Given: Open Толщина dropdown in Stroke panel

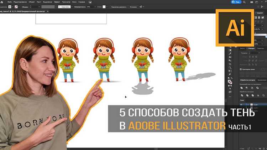Looking at the screenshot, I should (259, 53).
